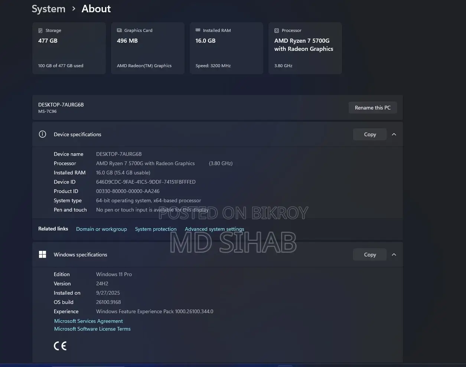Open the Storage 477 GB card
Image resolution: width=466 pixels, height=367 pixels.
click(69, 48)
